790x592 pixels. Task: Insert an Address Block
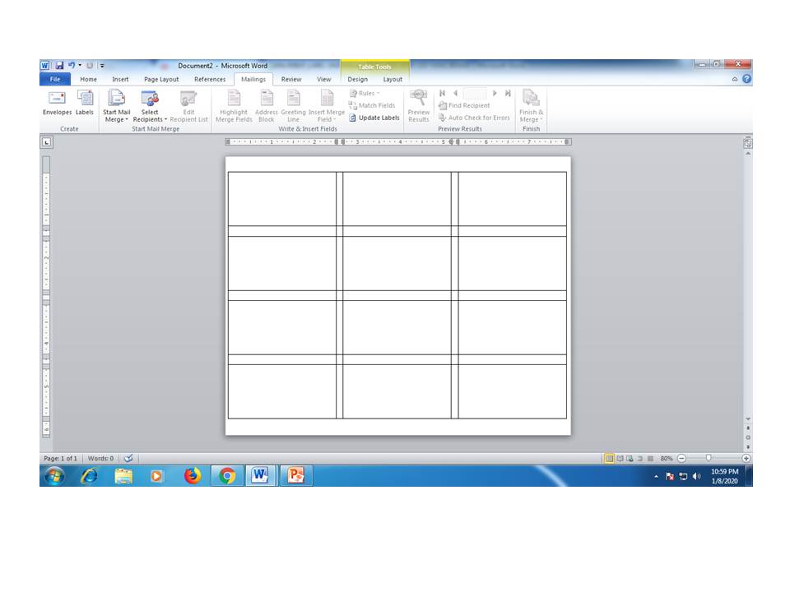[266, 106]
